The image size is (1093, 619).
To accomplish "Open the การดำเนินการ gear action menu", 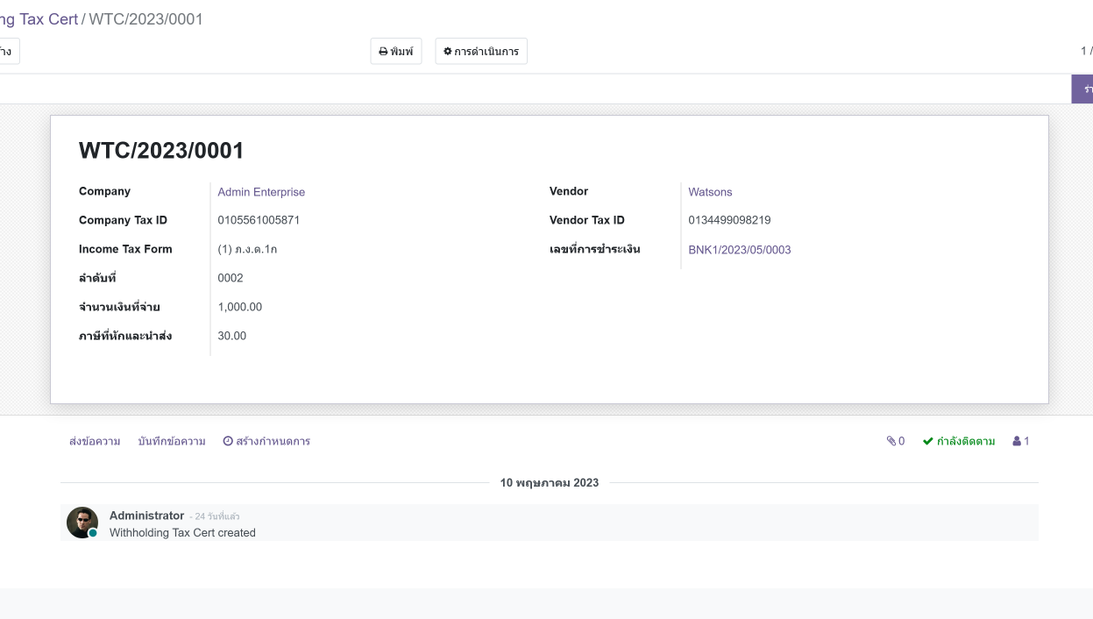I will click(x=480, y=52).
